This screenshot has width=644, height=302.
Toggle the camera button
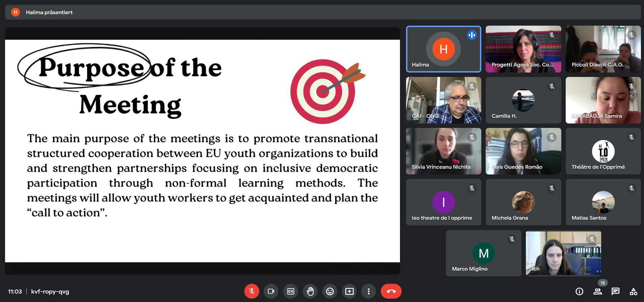pos(271,291)
